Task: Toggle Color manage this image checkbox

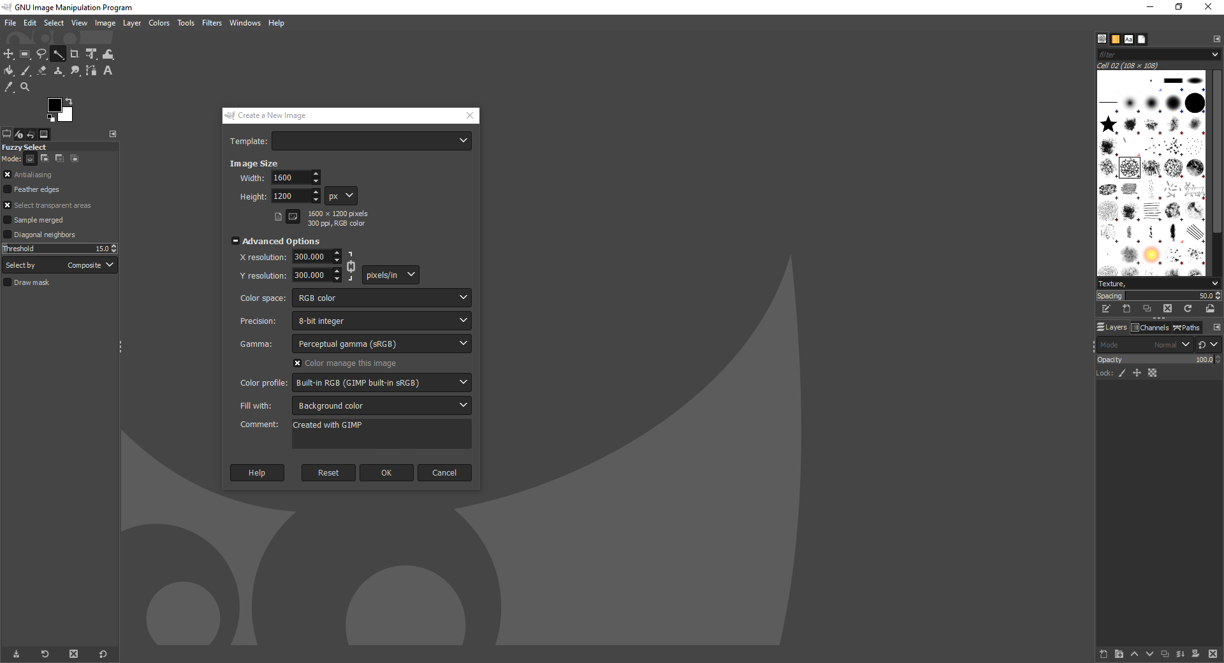Action: tap(297, 363)
